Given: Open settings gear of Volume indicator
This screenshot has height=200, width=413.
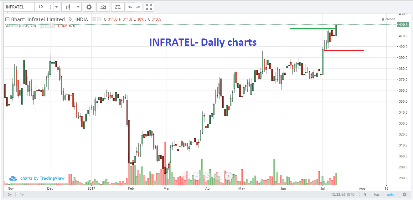Looking at the screenshot, I should (x=48, y=26).
